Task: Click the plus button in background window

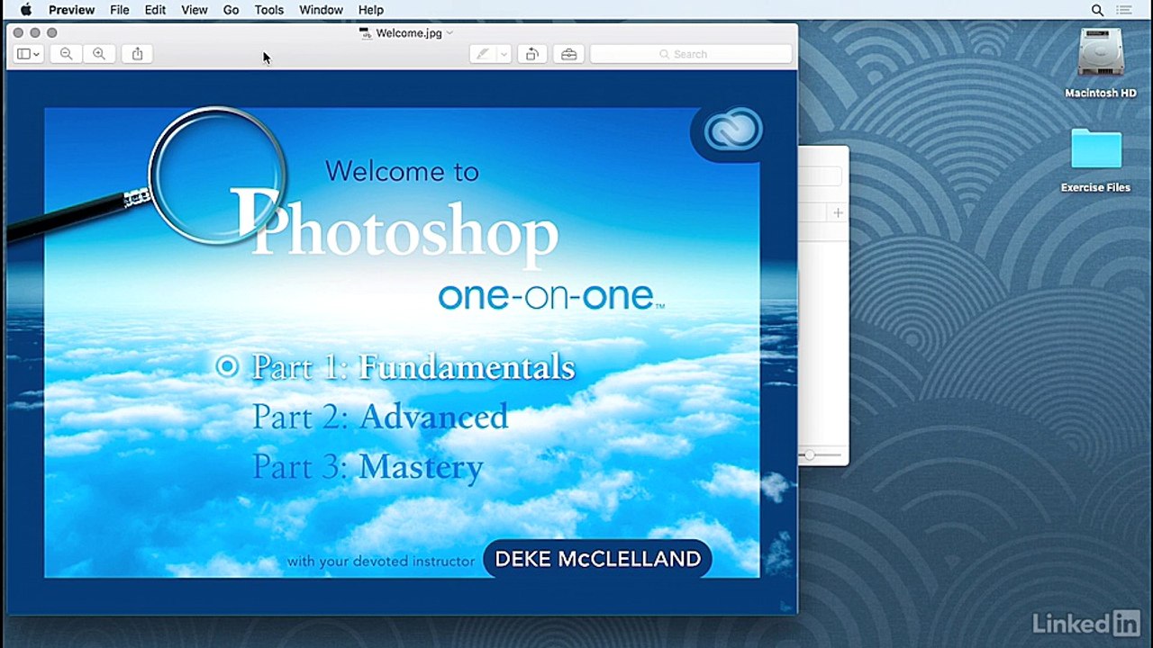Action: tap(838, 213)
